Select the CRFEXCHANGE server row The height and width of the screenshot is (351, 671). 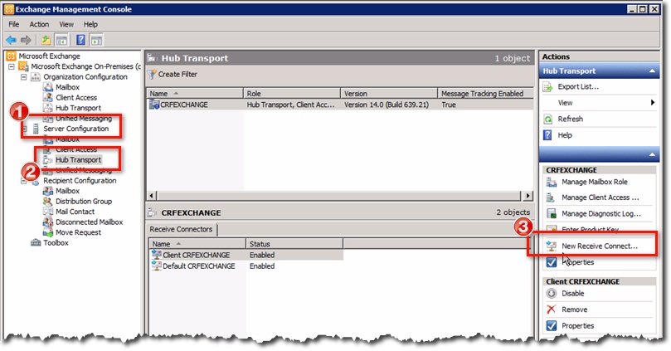pos(340,105)
